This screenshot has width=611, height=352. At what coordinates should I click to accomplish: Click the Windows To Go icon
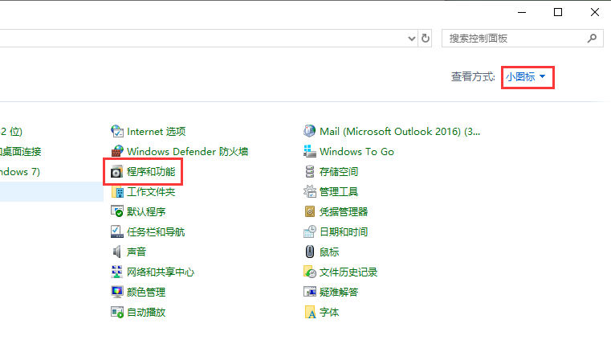point(310,151)
